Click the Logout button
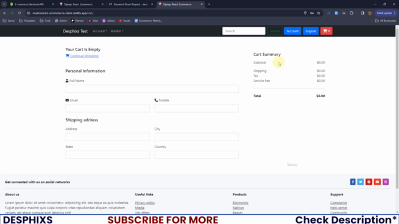This screenshot has width=399, height=224. pos(310,31)
